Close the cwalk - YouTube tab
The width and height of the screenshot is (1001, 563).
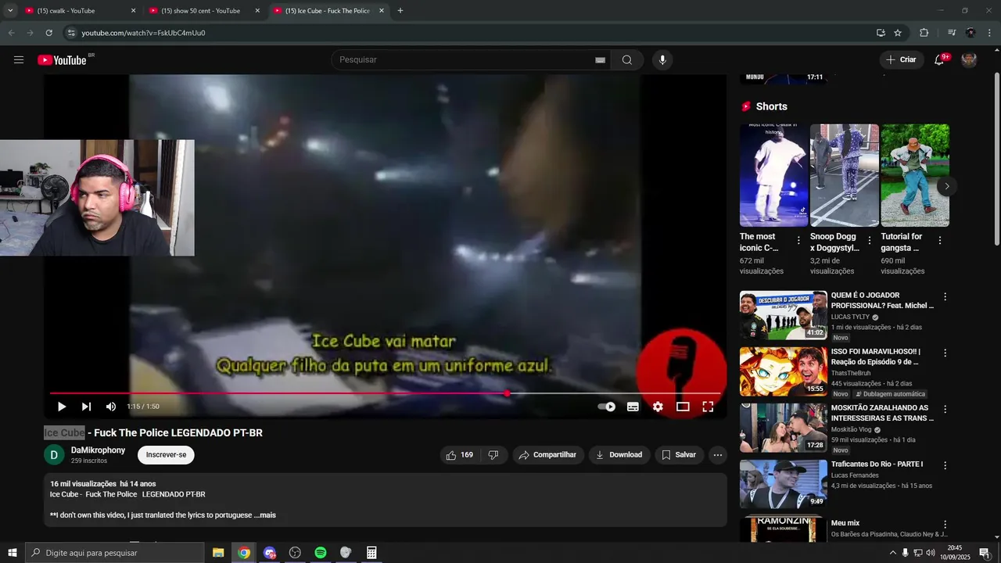pos(133,11)
